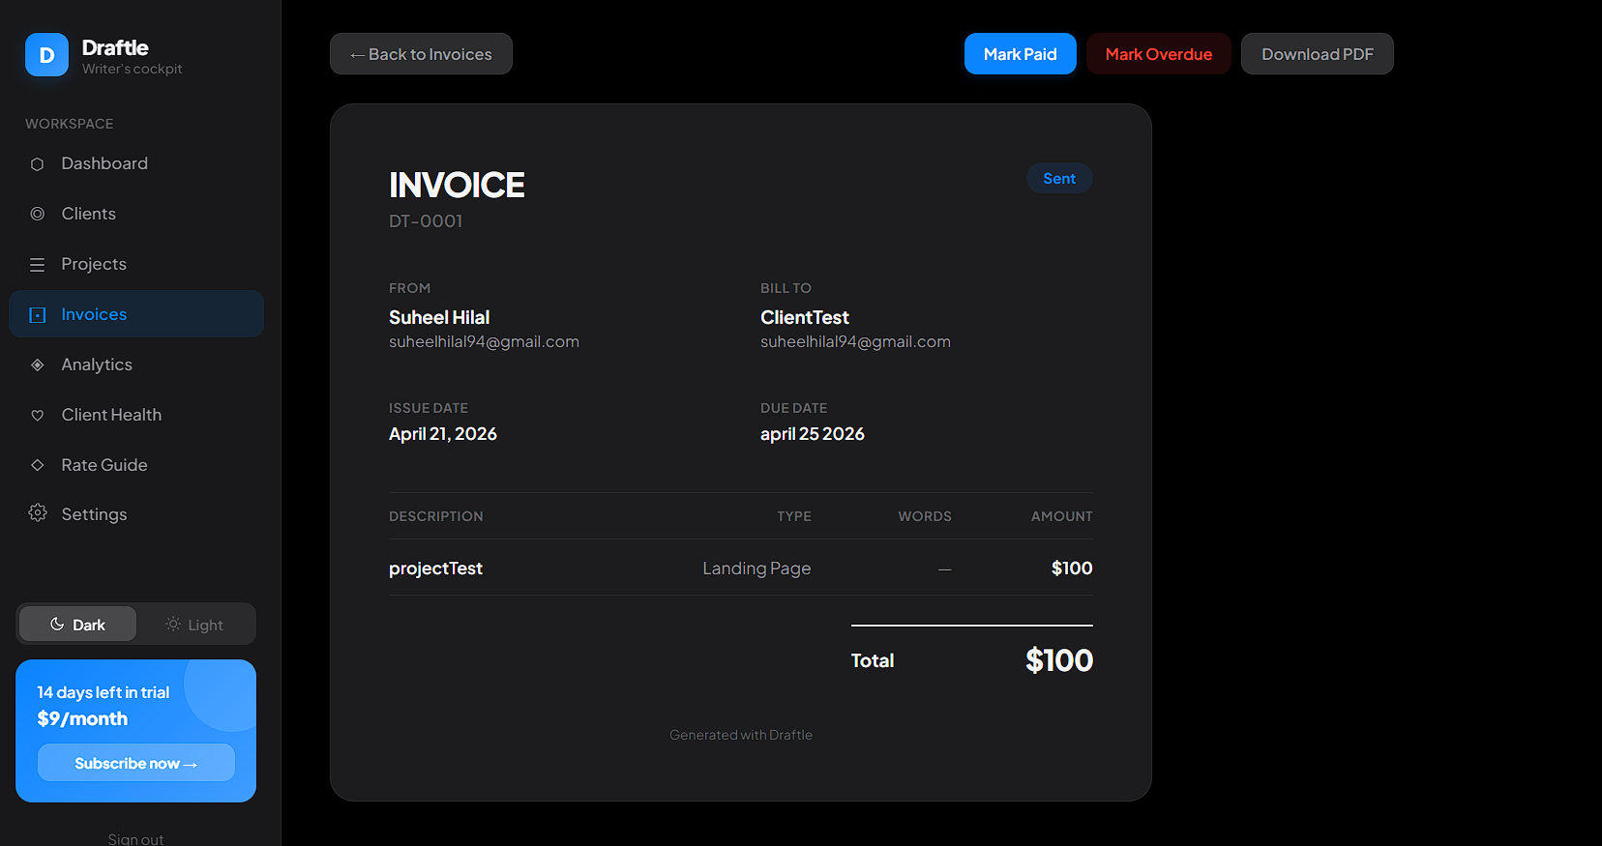The height and width of the screenshot is (846, 1602).
Task: Switch theme to Light mode
Action: pos(194,625)
